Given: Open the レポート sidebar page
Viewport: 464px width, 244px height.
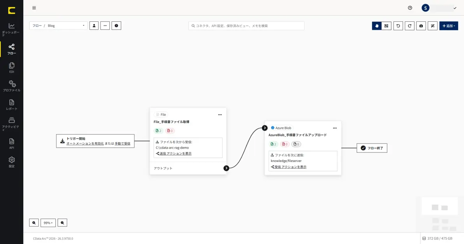Looking at the screenshot, I should point(12,105).
